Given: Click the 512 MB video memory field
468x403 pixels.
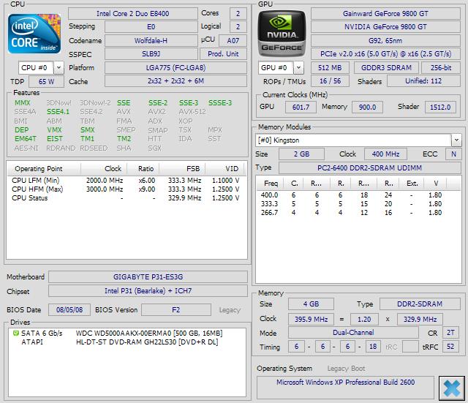Looking at the screenshot, I should (x=330, y=68).
